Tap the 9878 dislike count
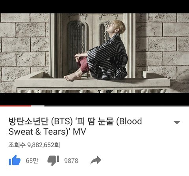189x176 pixels. tap(71, 161)
